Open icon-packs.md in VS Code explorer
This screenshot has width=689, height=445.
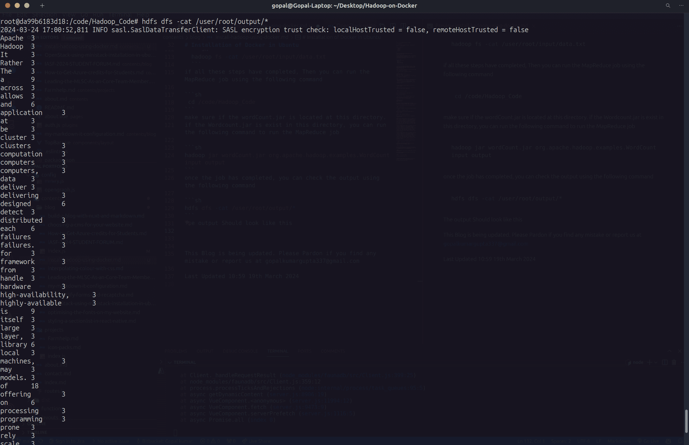(x=64, y=348)
